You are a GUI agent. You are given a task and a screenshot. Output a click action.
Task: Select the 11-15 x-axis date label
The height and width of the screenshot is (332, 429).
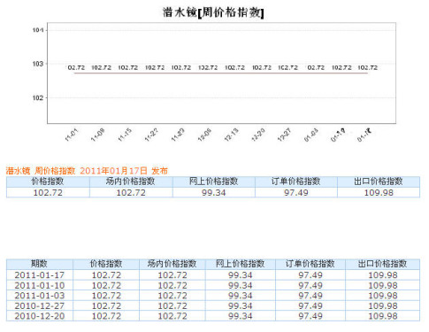(125, 135)
